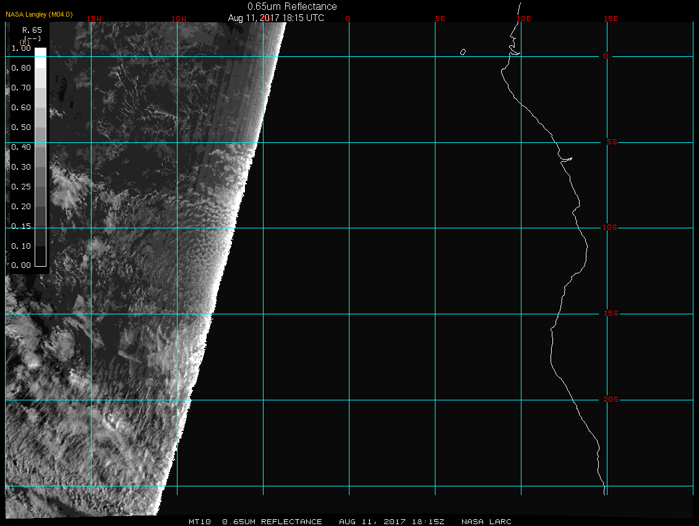This screenshot has height=526, width=699.
Task: Click the 'MT10' footer label
Action: point(200,522)
